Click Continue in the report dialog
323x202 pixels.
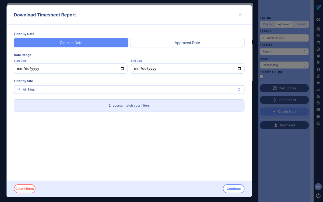click(x=234, y=189)
